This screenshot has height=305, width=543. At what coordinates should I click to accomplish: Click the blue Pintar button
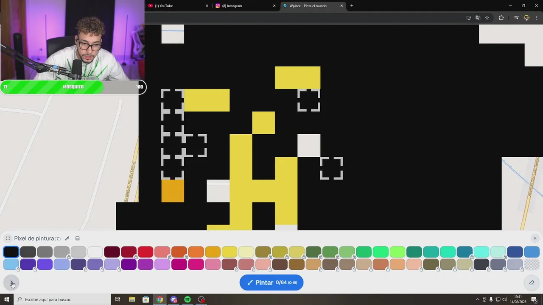271,283
